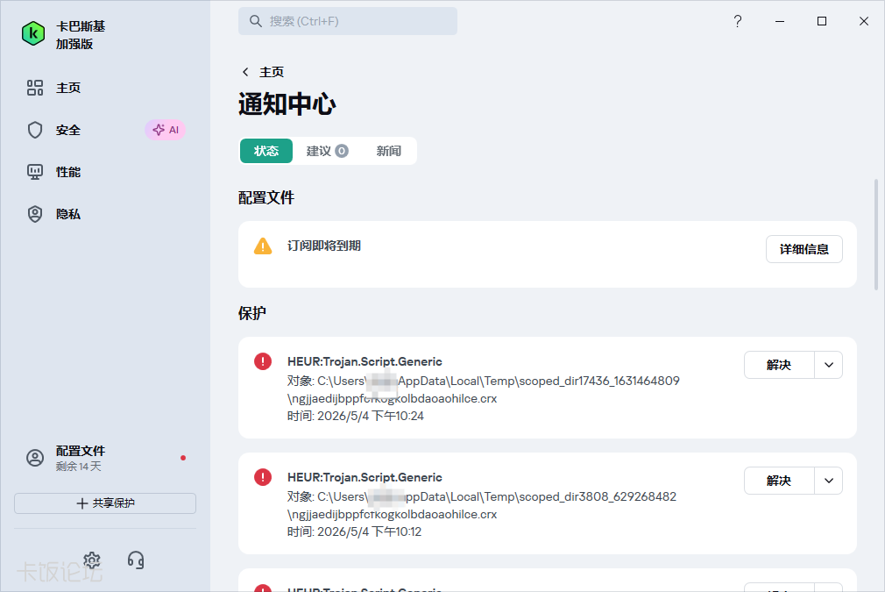Open the 隐私 privacy icon
Viewport: 885px width, 592px height.
[35, 214]
